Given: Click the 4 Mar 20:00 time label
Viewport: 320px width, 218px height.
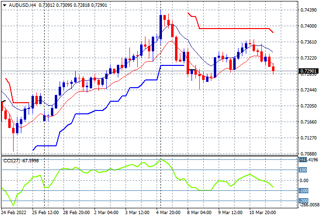Looking at the screenshot, I should 168,213.
